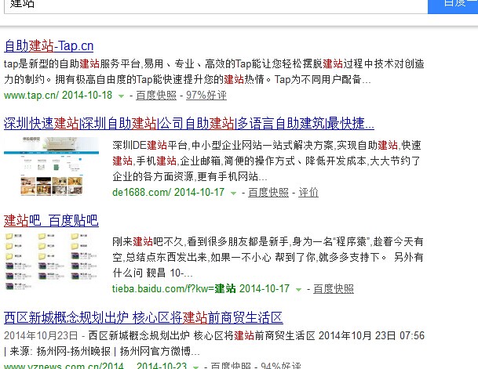Click the blue 百度 search button
Image resolution: width=478 pixels, height=369 pixels.
(x=453, y=6)
